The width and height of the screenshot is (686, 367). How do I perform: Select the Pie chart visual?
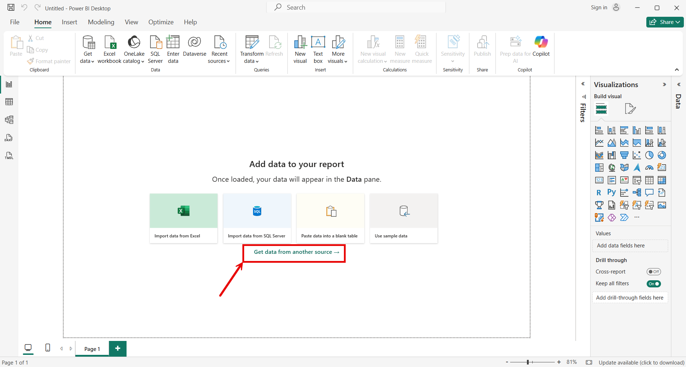(x=649, y=155)
